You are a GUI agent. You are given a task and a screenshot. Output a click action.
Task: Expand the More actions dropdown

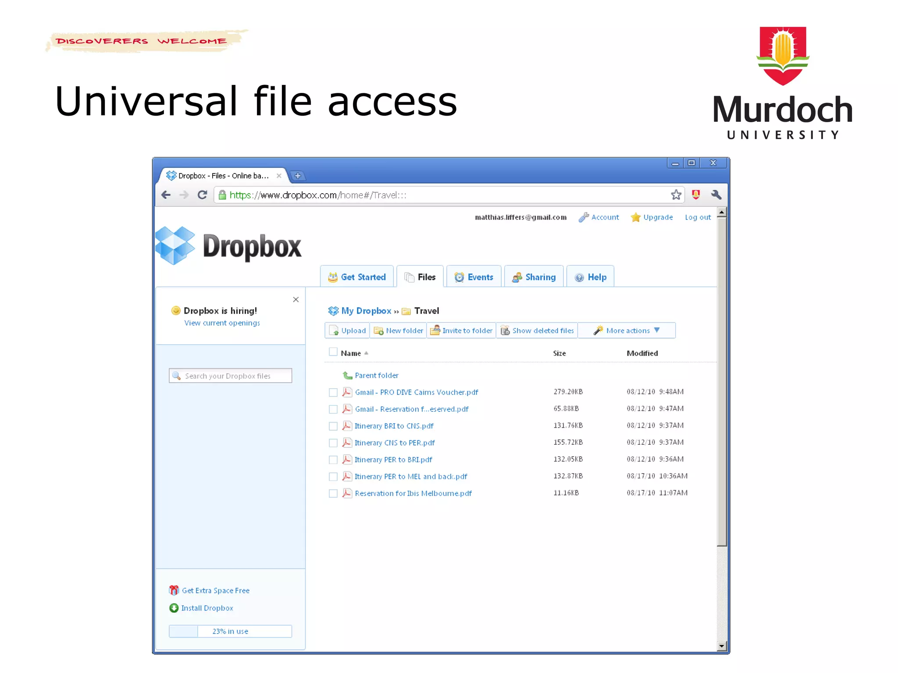627,330
